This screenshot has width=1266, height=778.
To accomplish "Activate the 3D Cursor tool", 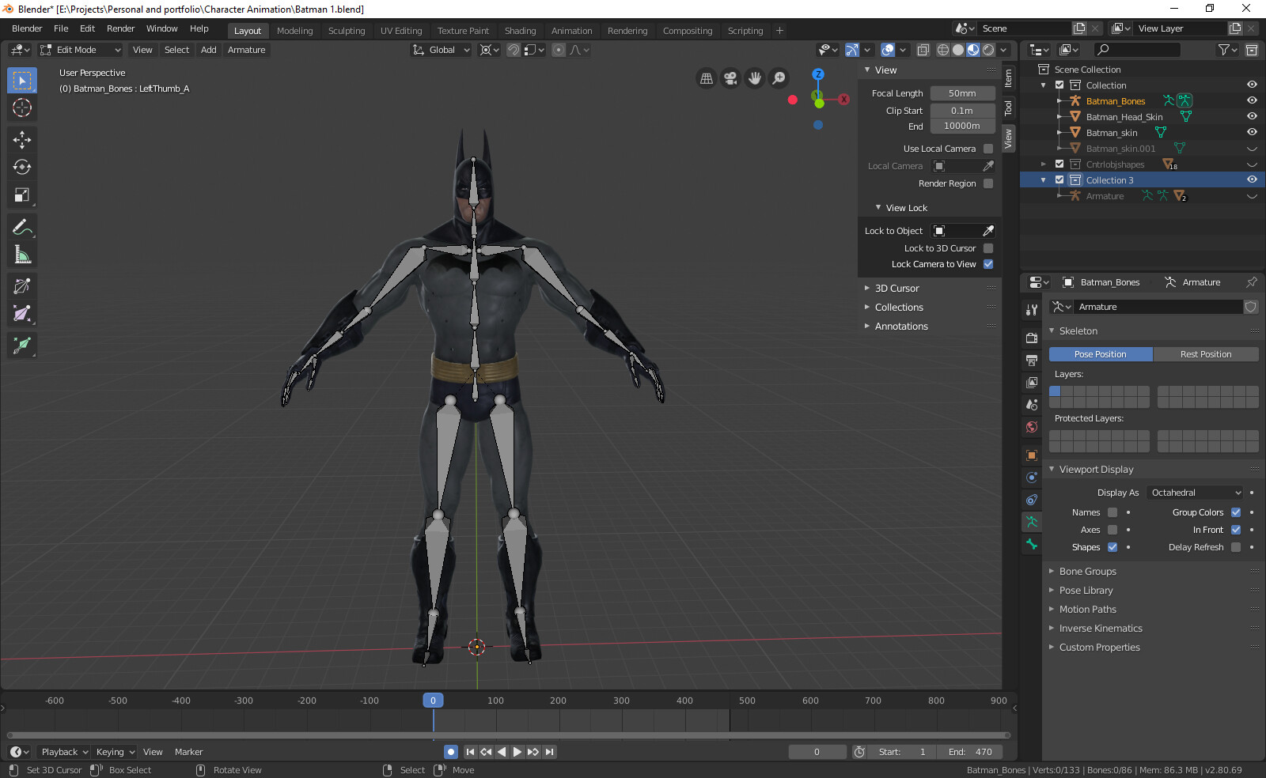I will 22,108.
